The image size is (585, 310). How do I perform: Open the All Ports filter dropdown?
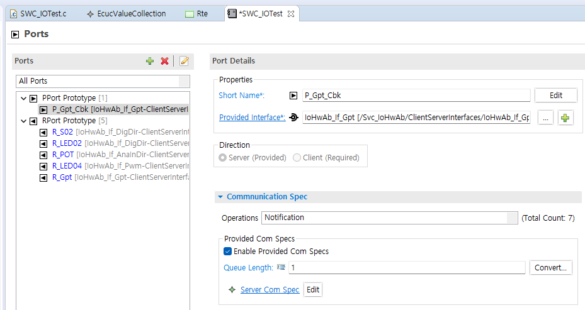[184, 81]
